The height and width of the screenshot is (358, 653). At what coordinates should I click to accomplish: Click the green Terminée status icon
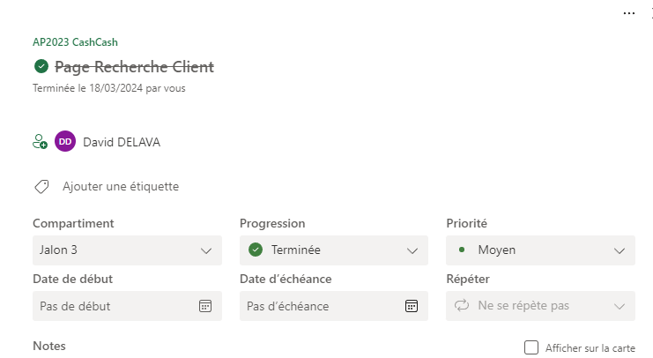pos(256,250)
